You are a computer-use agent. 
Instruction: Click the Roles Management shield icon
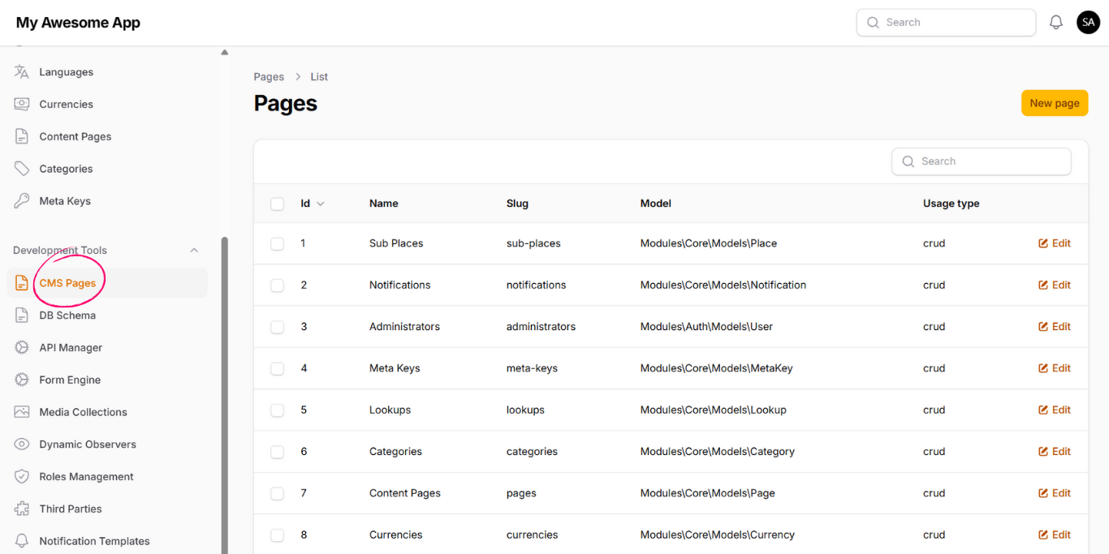click(22, 477)
